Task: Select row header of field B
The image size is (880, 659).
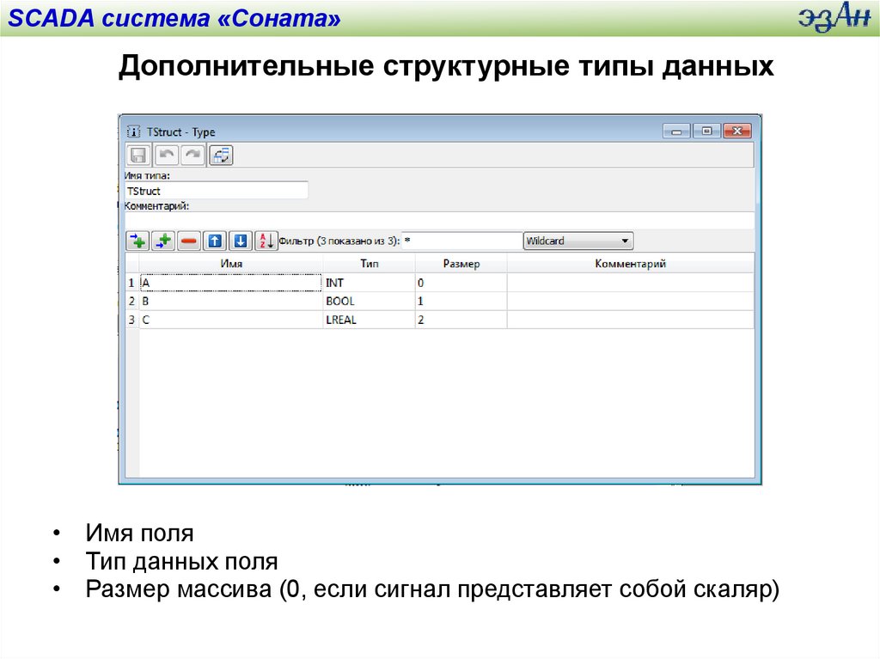Action: click(131, 301)
